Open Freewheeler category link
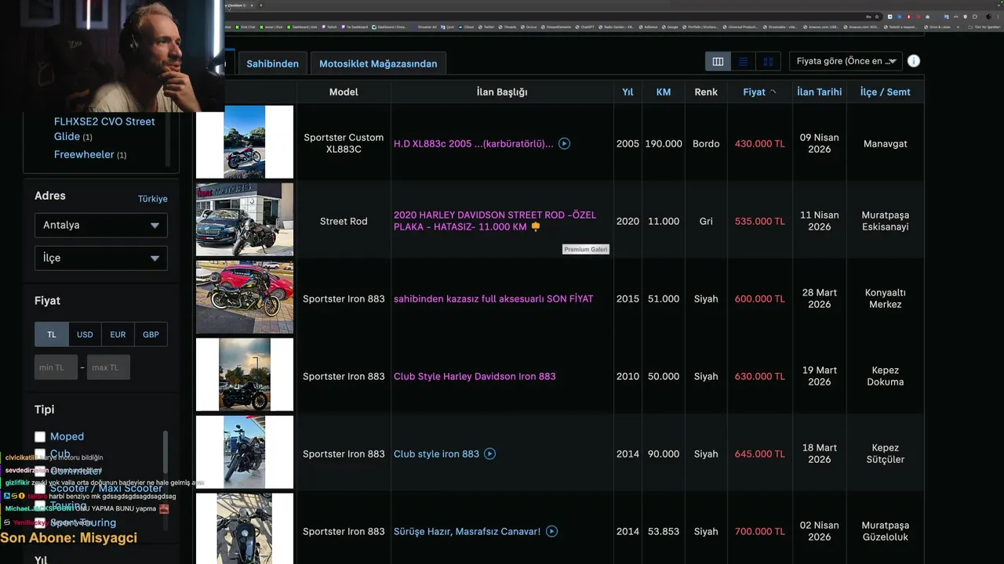 point(84,154)
